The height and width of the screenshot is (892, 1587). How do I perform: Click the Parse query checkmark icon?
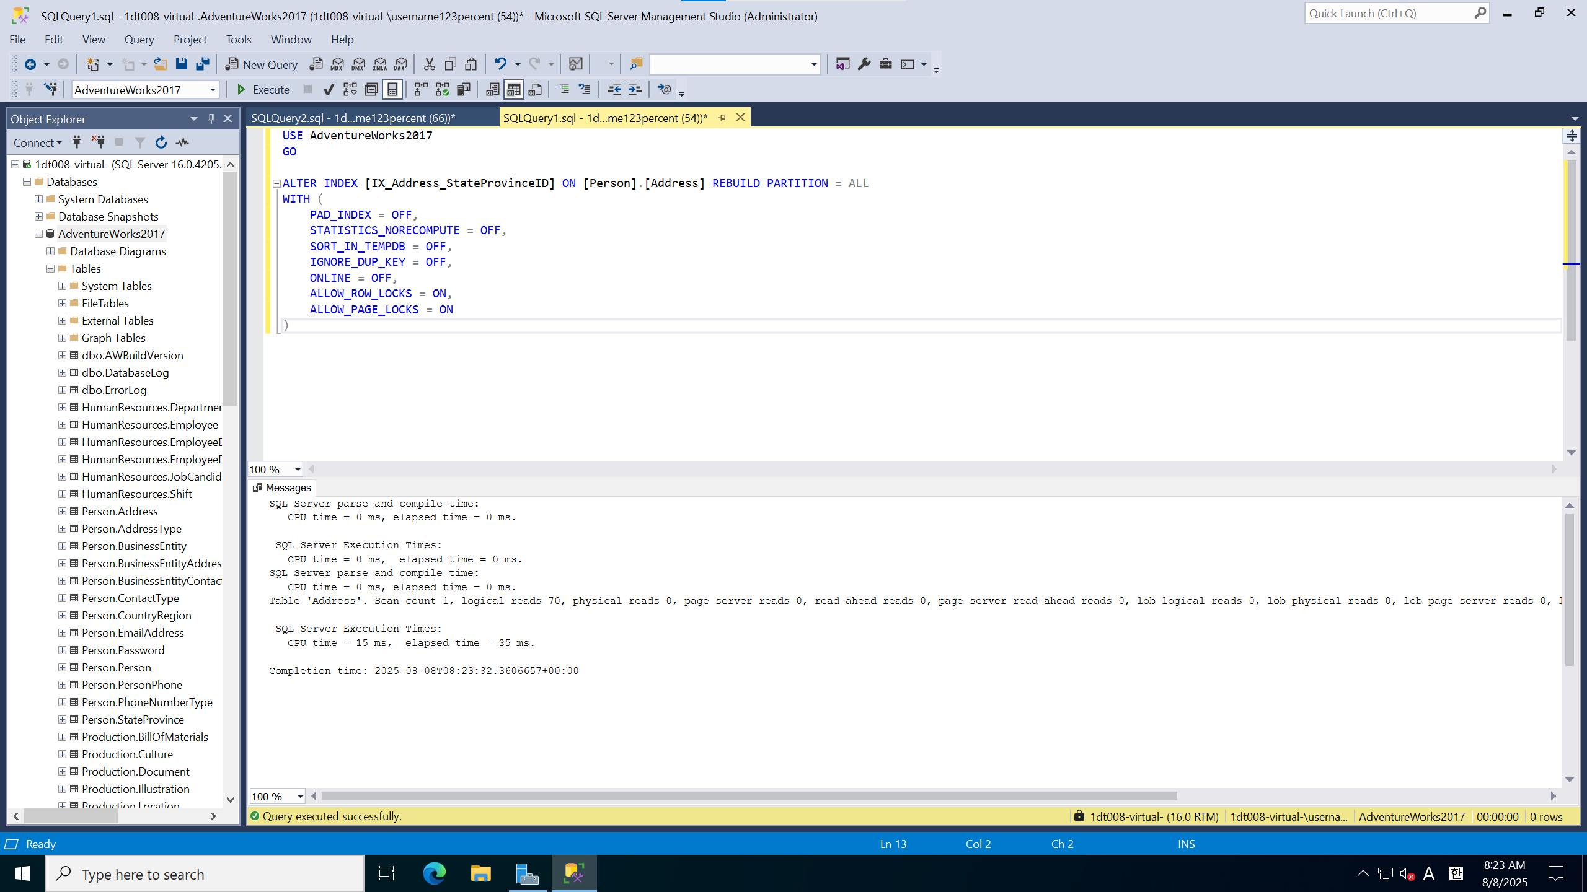tap(329, 90)
